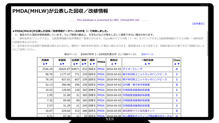
Task: Open PMDA link in 白内障・硝子体手術装置 row
Action: [x=101, y=85]
